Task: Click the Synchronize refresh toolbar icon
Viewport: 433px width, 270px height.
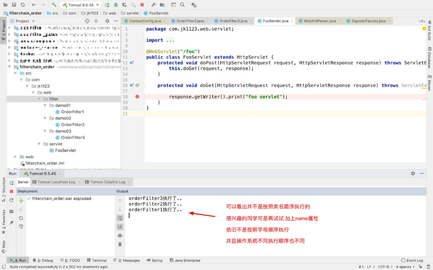Action: coord(23,5)
